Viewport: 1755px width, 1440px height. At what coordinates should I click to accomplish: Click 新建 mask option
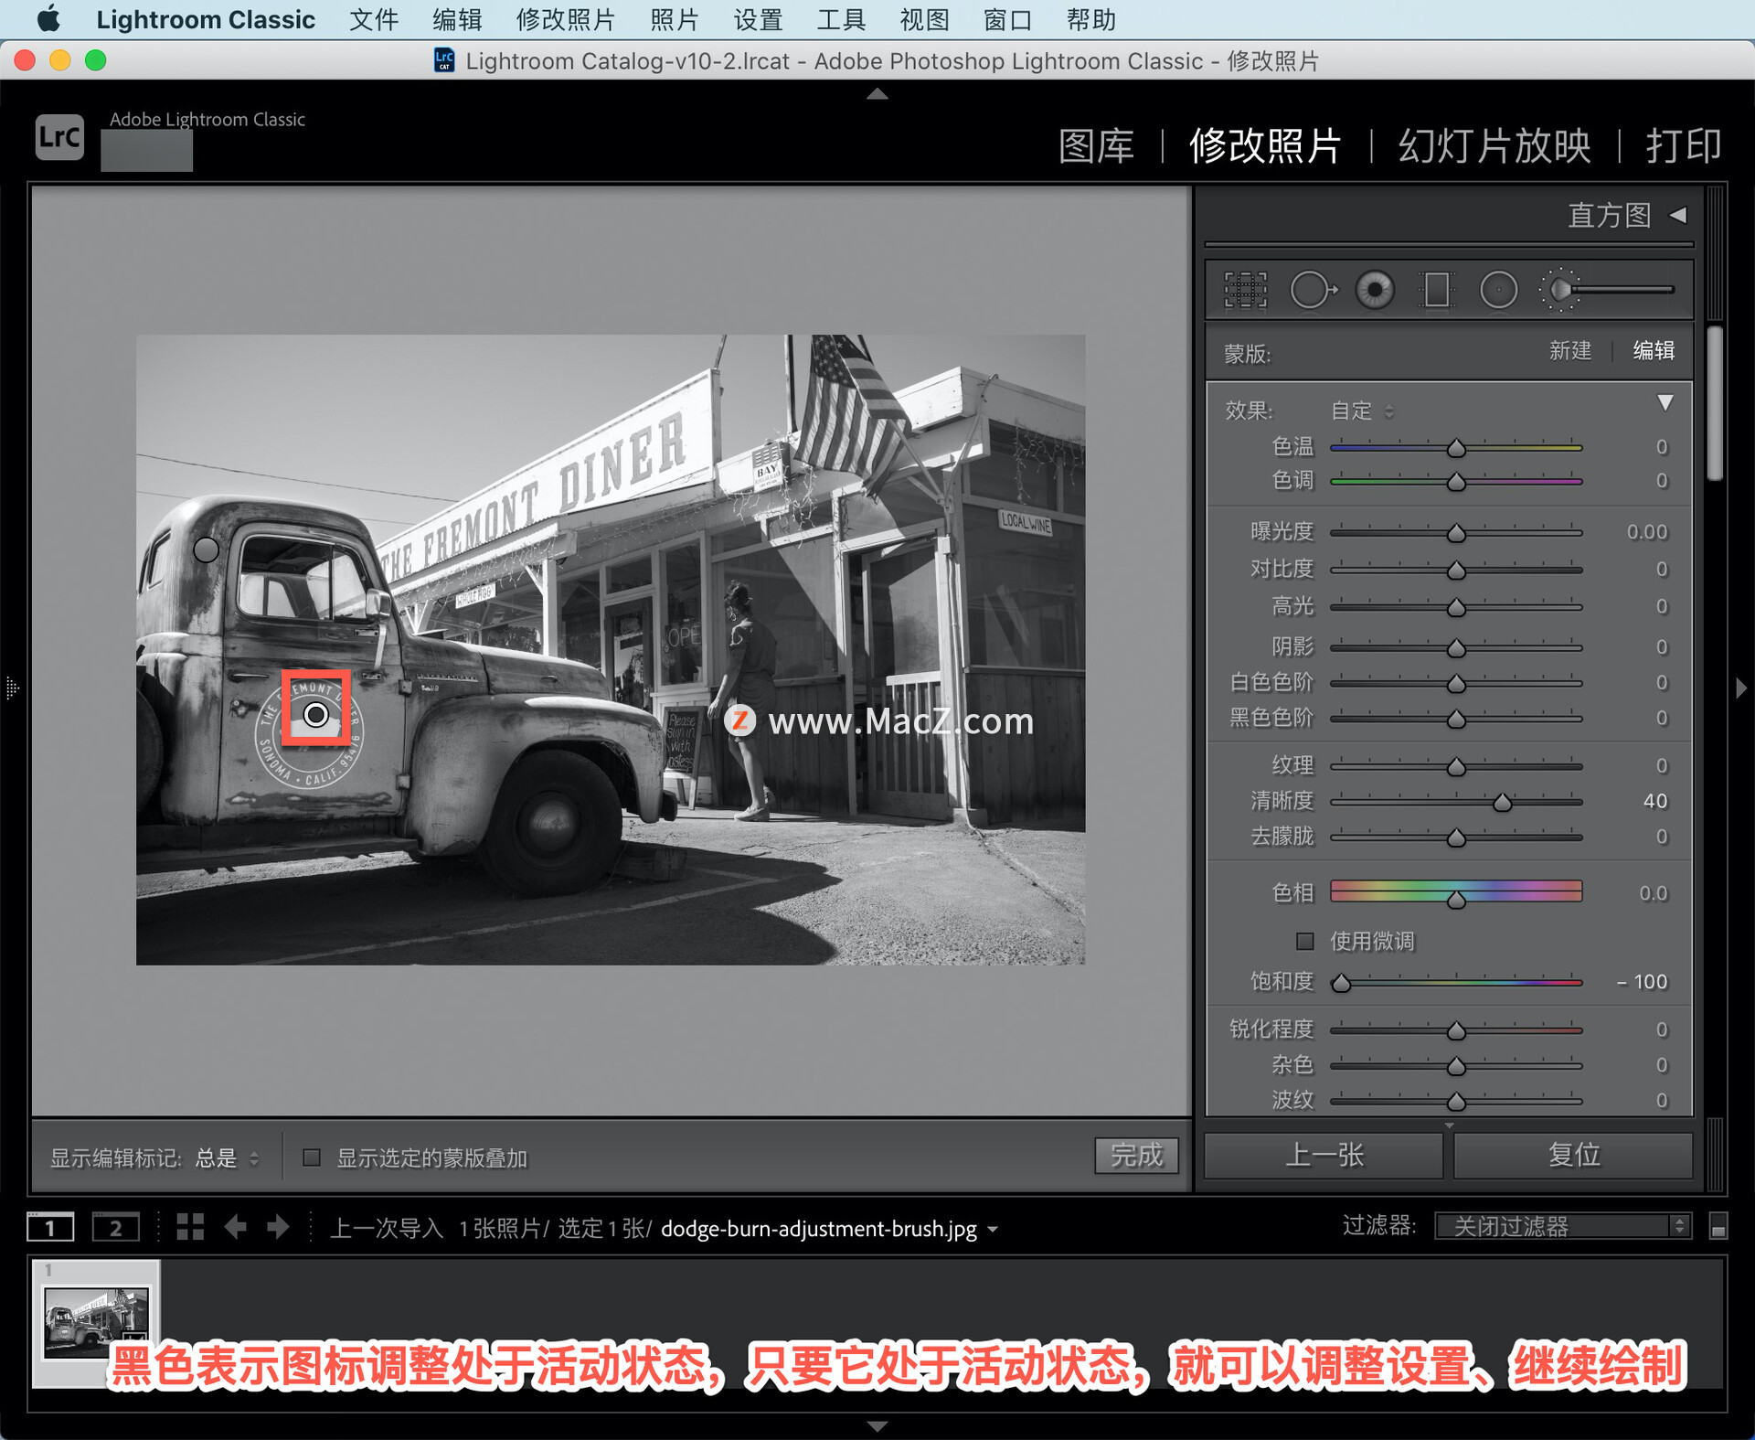pyautogui.click(x=1570, y=351)
